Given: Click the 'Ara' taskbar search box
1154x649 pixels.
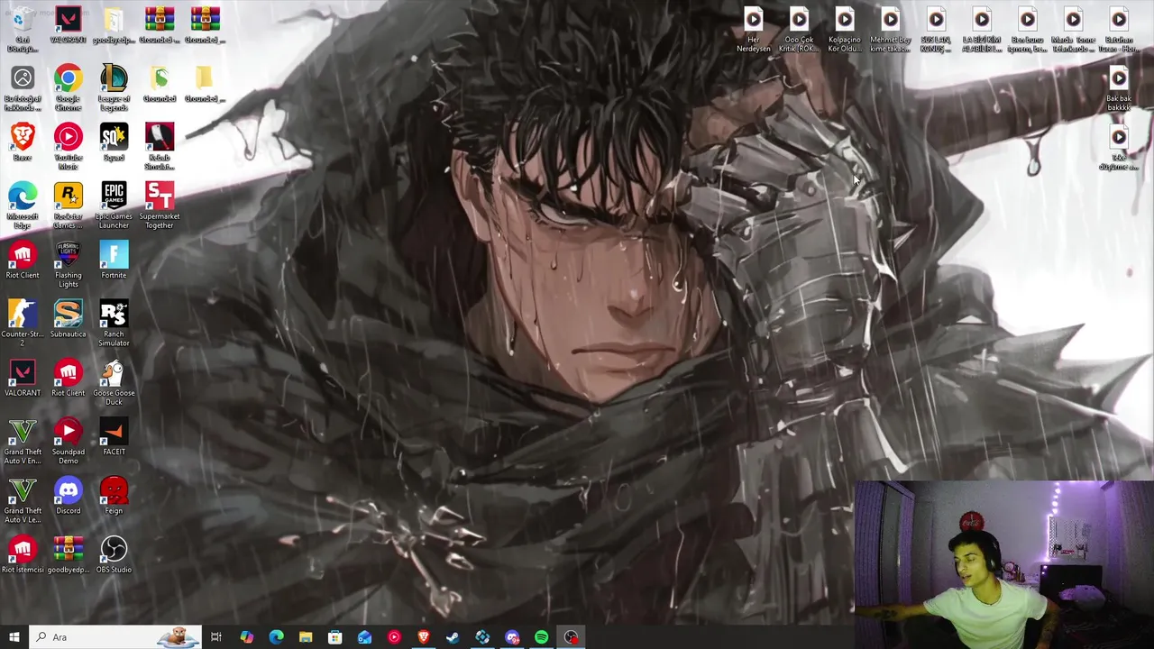Looking at the screenshot, I should pos(114,637).
